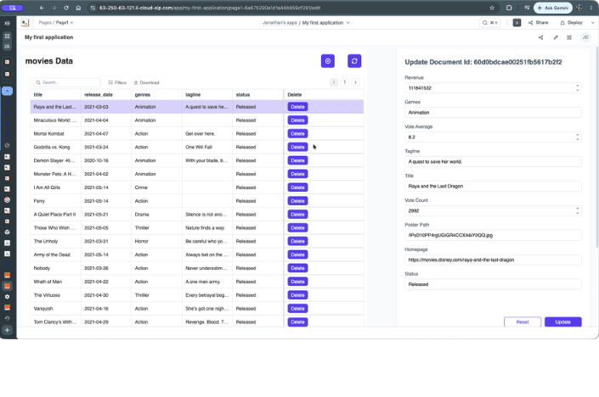Screen dimensions: 599x397
Task: Click the share icon under the header
Action: point(540,37)
